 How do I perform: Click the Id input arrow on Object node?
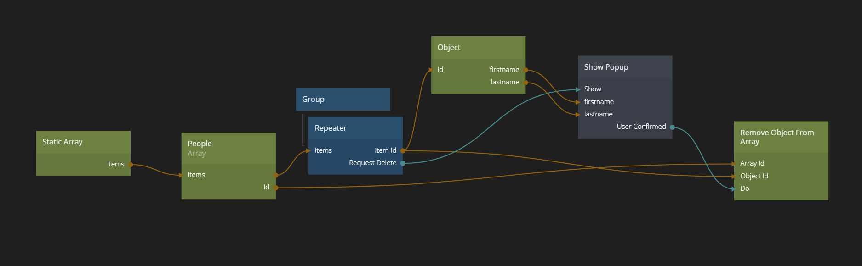(x=431, y=70)
